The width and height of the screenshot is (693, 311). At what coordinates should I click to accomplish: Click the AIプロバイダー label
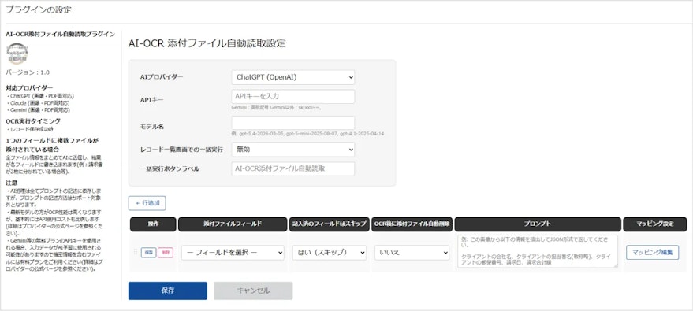pos(162,77)
